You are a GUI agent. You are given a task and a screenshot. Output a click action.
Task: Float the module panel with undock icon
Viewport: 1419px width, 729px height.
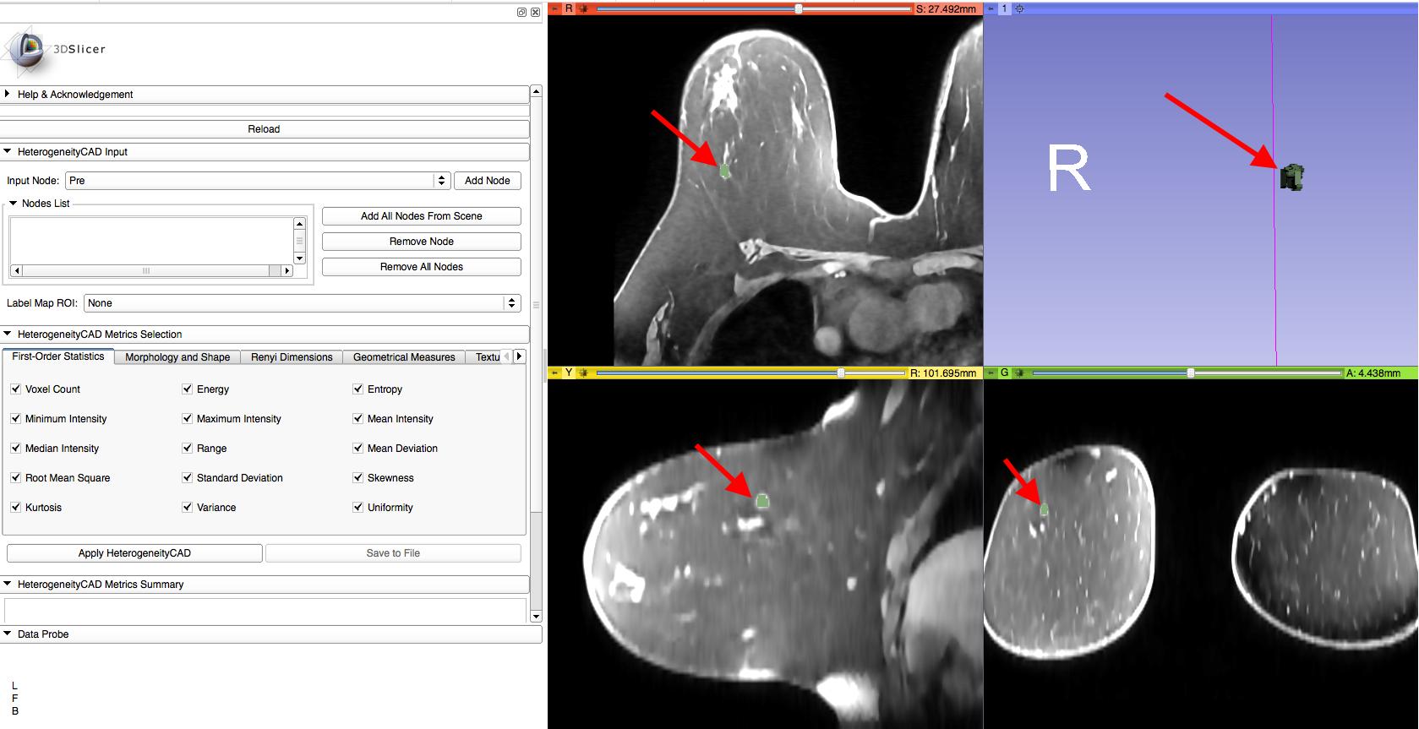pyautogui.click(x=521, y=12)
